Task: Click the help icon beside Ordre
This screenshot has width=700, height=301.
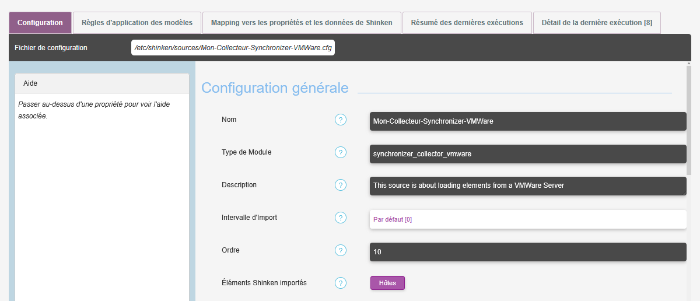Action: [341, 250]
